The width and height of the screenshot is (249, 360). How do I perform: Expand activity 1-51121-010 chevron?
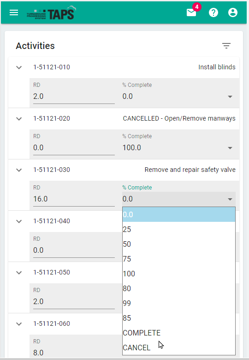click(19, 67)
